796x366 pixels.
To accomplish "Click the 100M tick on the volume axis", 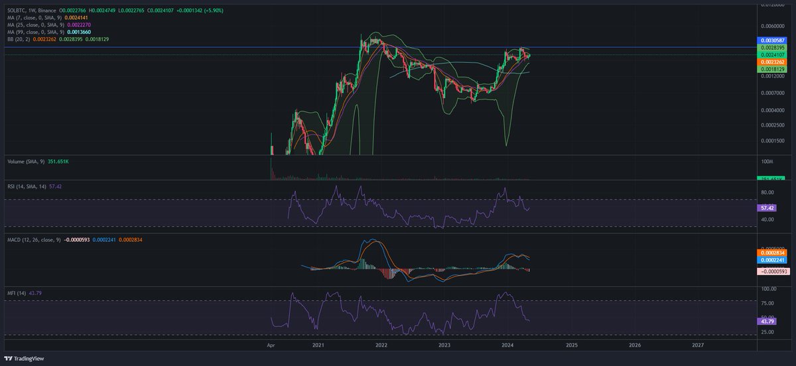I will [767, 162].
